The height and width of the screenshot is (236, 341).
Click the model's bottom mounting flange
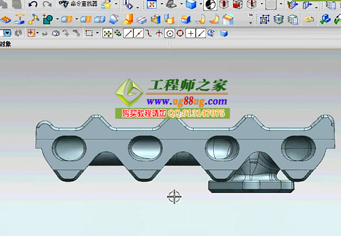[x=251, y=187]
